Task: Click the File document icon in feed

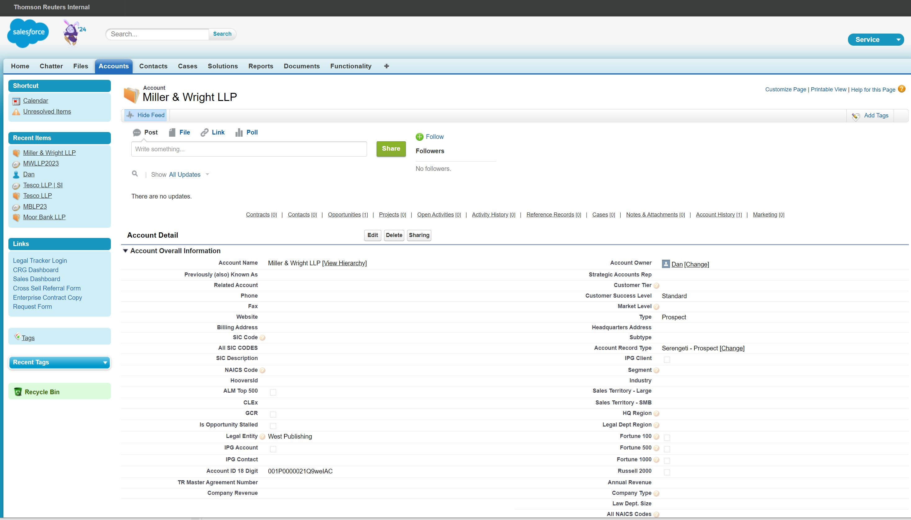Action: (172, 133)
